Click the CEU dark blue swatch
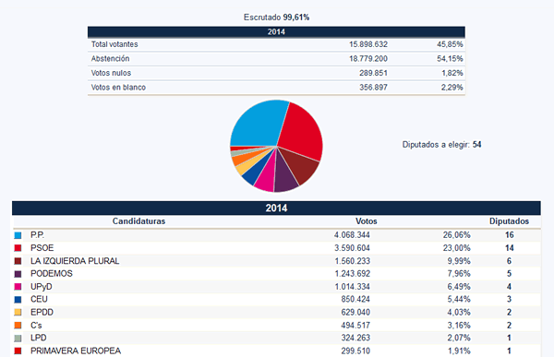This screenshot has width=554, height=357. point(18,300)
